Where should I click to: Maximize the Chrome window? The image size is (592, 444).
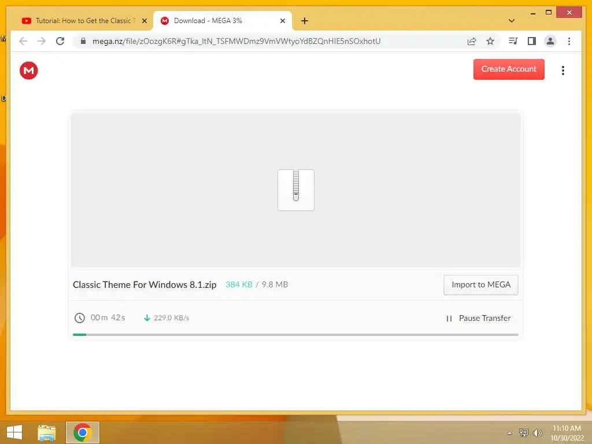tap(549, 13)
